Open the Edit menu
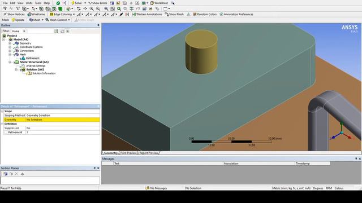The width and height of the screenshot is (362, 203). coord(12,3)
